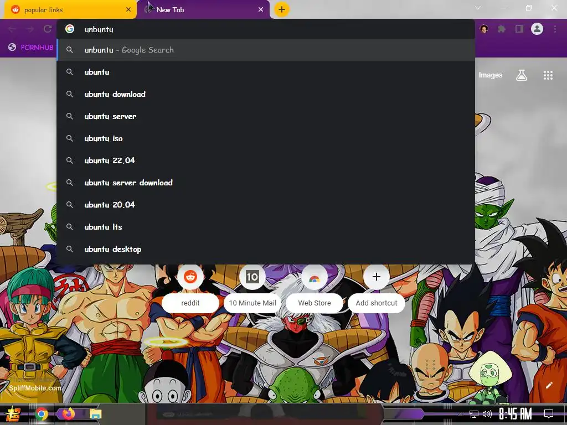567x425 pixels.
Task: Click the 8:45 AM clock
Action: 516,414
